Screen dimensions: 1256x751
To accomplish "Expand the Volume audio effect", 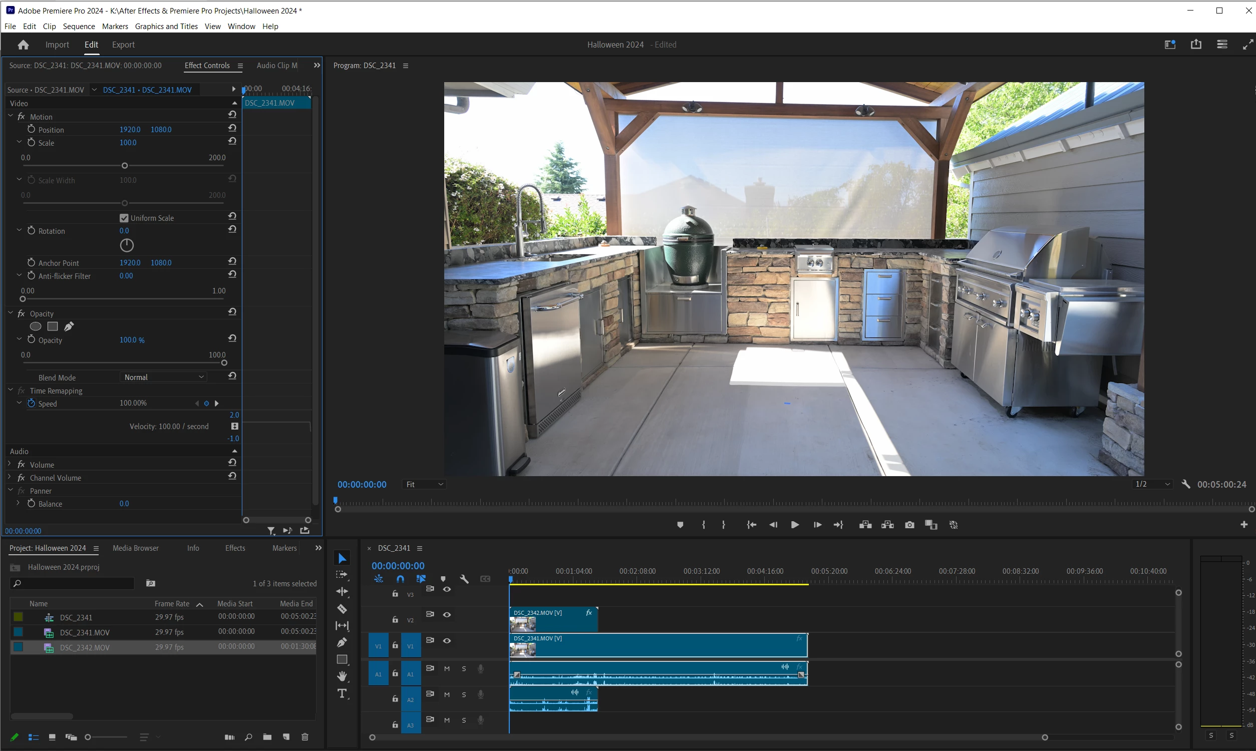I will [10, 464].
